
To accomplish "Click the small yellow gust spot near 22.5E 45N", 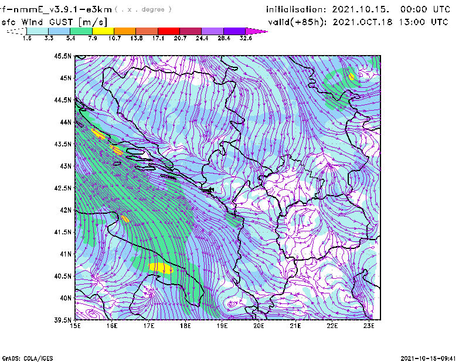I will click(351, 77).
